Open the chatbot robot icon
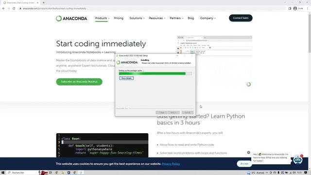This screenshot has height=175, width=311. coord(298,160)
